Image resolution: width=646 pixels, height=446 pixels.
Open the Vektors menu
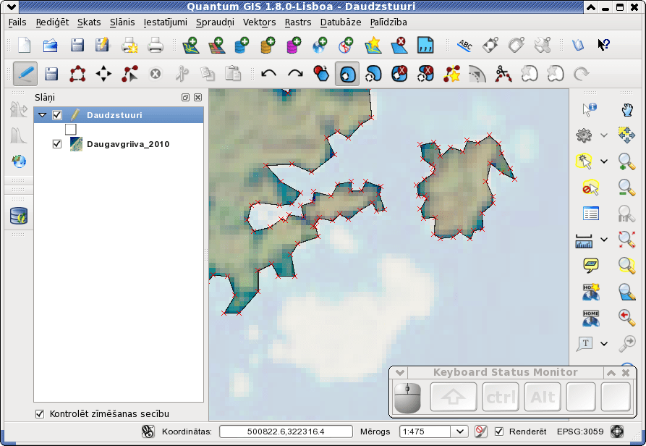(259, 22)
